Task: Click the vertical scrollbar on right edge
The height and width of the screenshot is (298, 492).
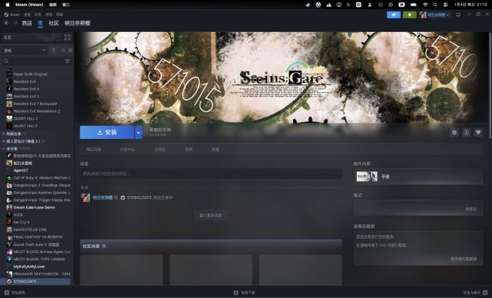Action: (x=488, y=85)
